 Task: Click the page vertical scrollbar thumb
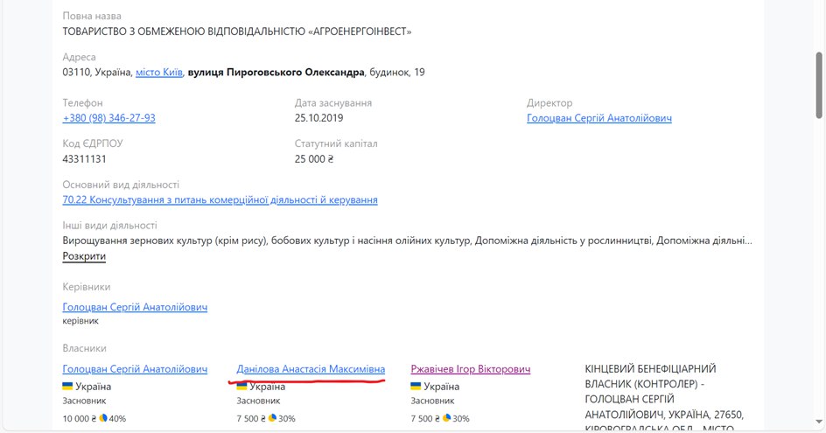click(819, 85)
